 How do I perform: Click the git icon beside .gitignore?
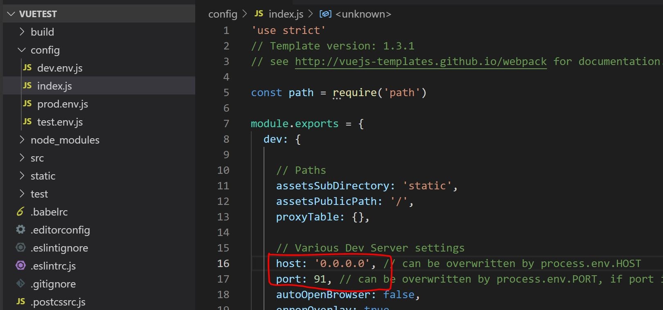point(20,283)
